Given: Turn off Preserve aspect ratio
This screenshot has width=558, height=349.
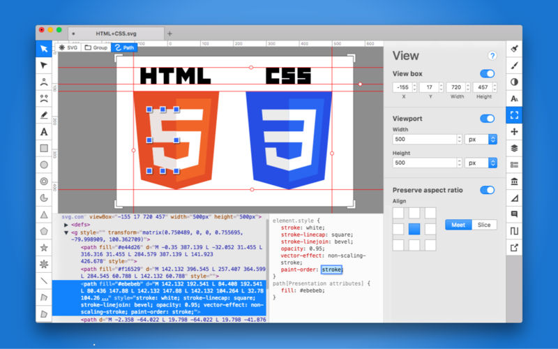Looking at the screenshot, I should pos(487,190).
